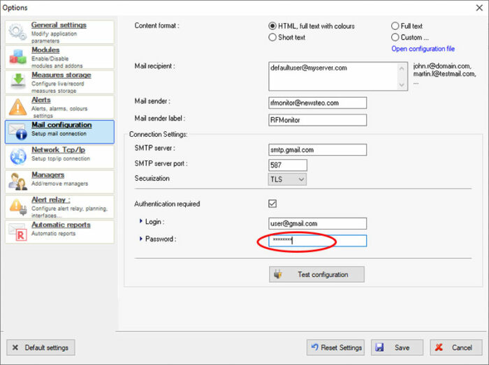Select the Full text content format

point(395,26)
